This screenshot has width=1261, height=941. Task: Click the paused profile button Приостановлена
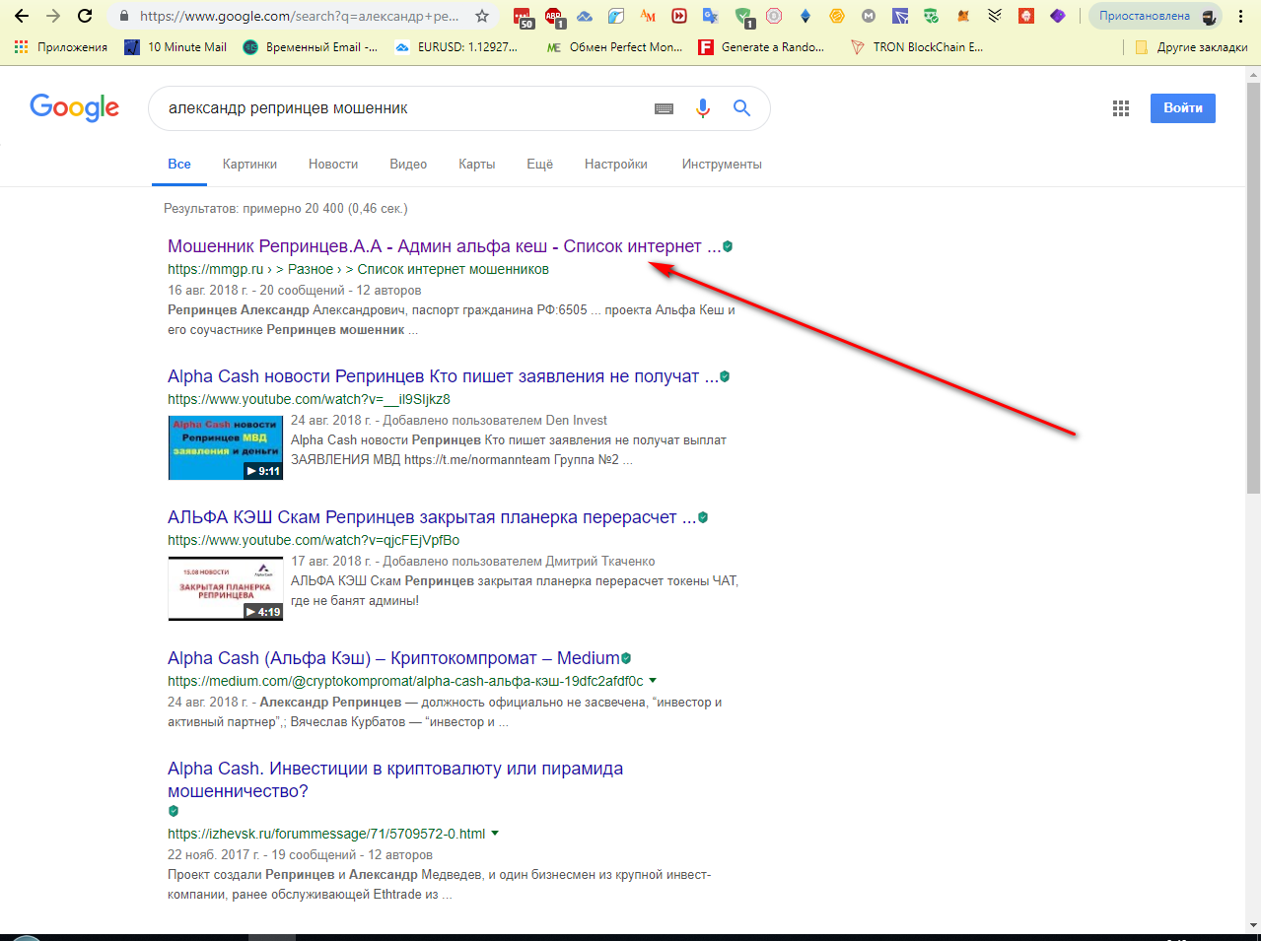tap(1156, 16)
